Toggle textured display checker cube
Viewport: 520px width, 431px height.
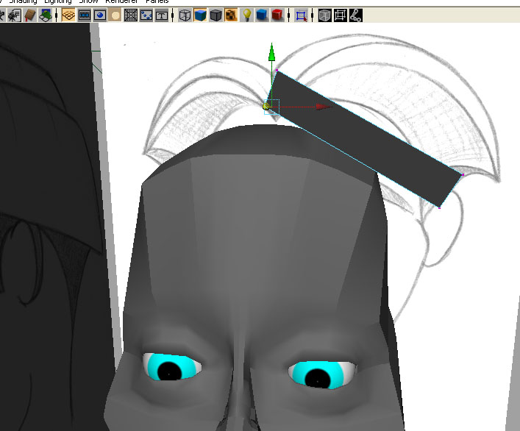(231, 15)
